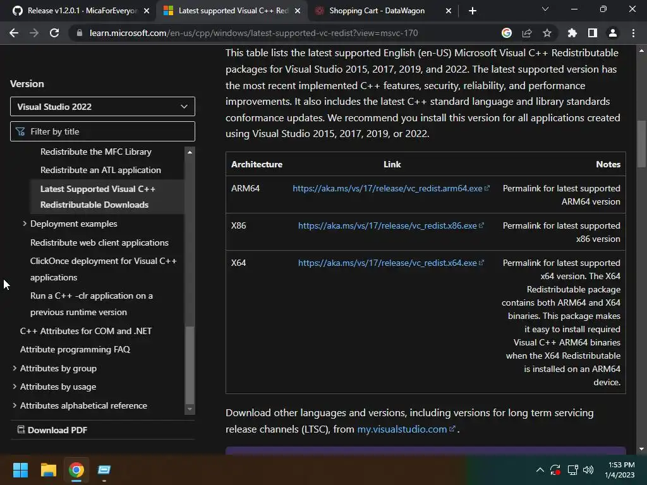Viewport: 647px width, 485px height.
Task: Close the Shopping Cart - DataWagon tab
Action: coord(449,11)
